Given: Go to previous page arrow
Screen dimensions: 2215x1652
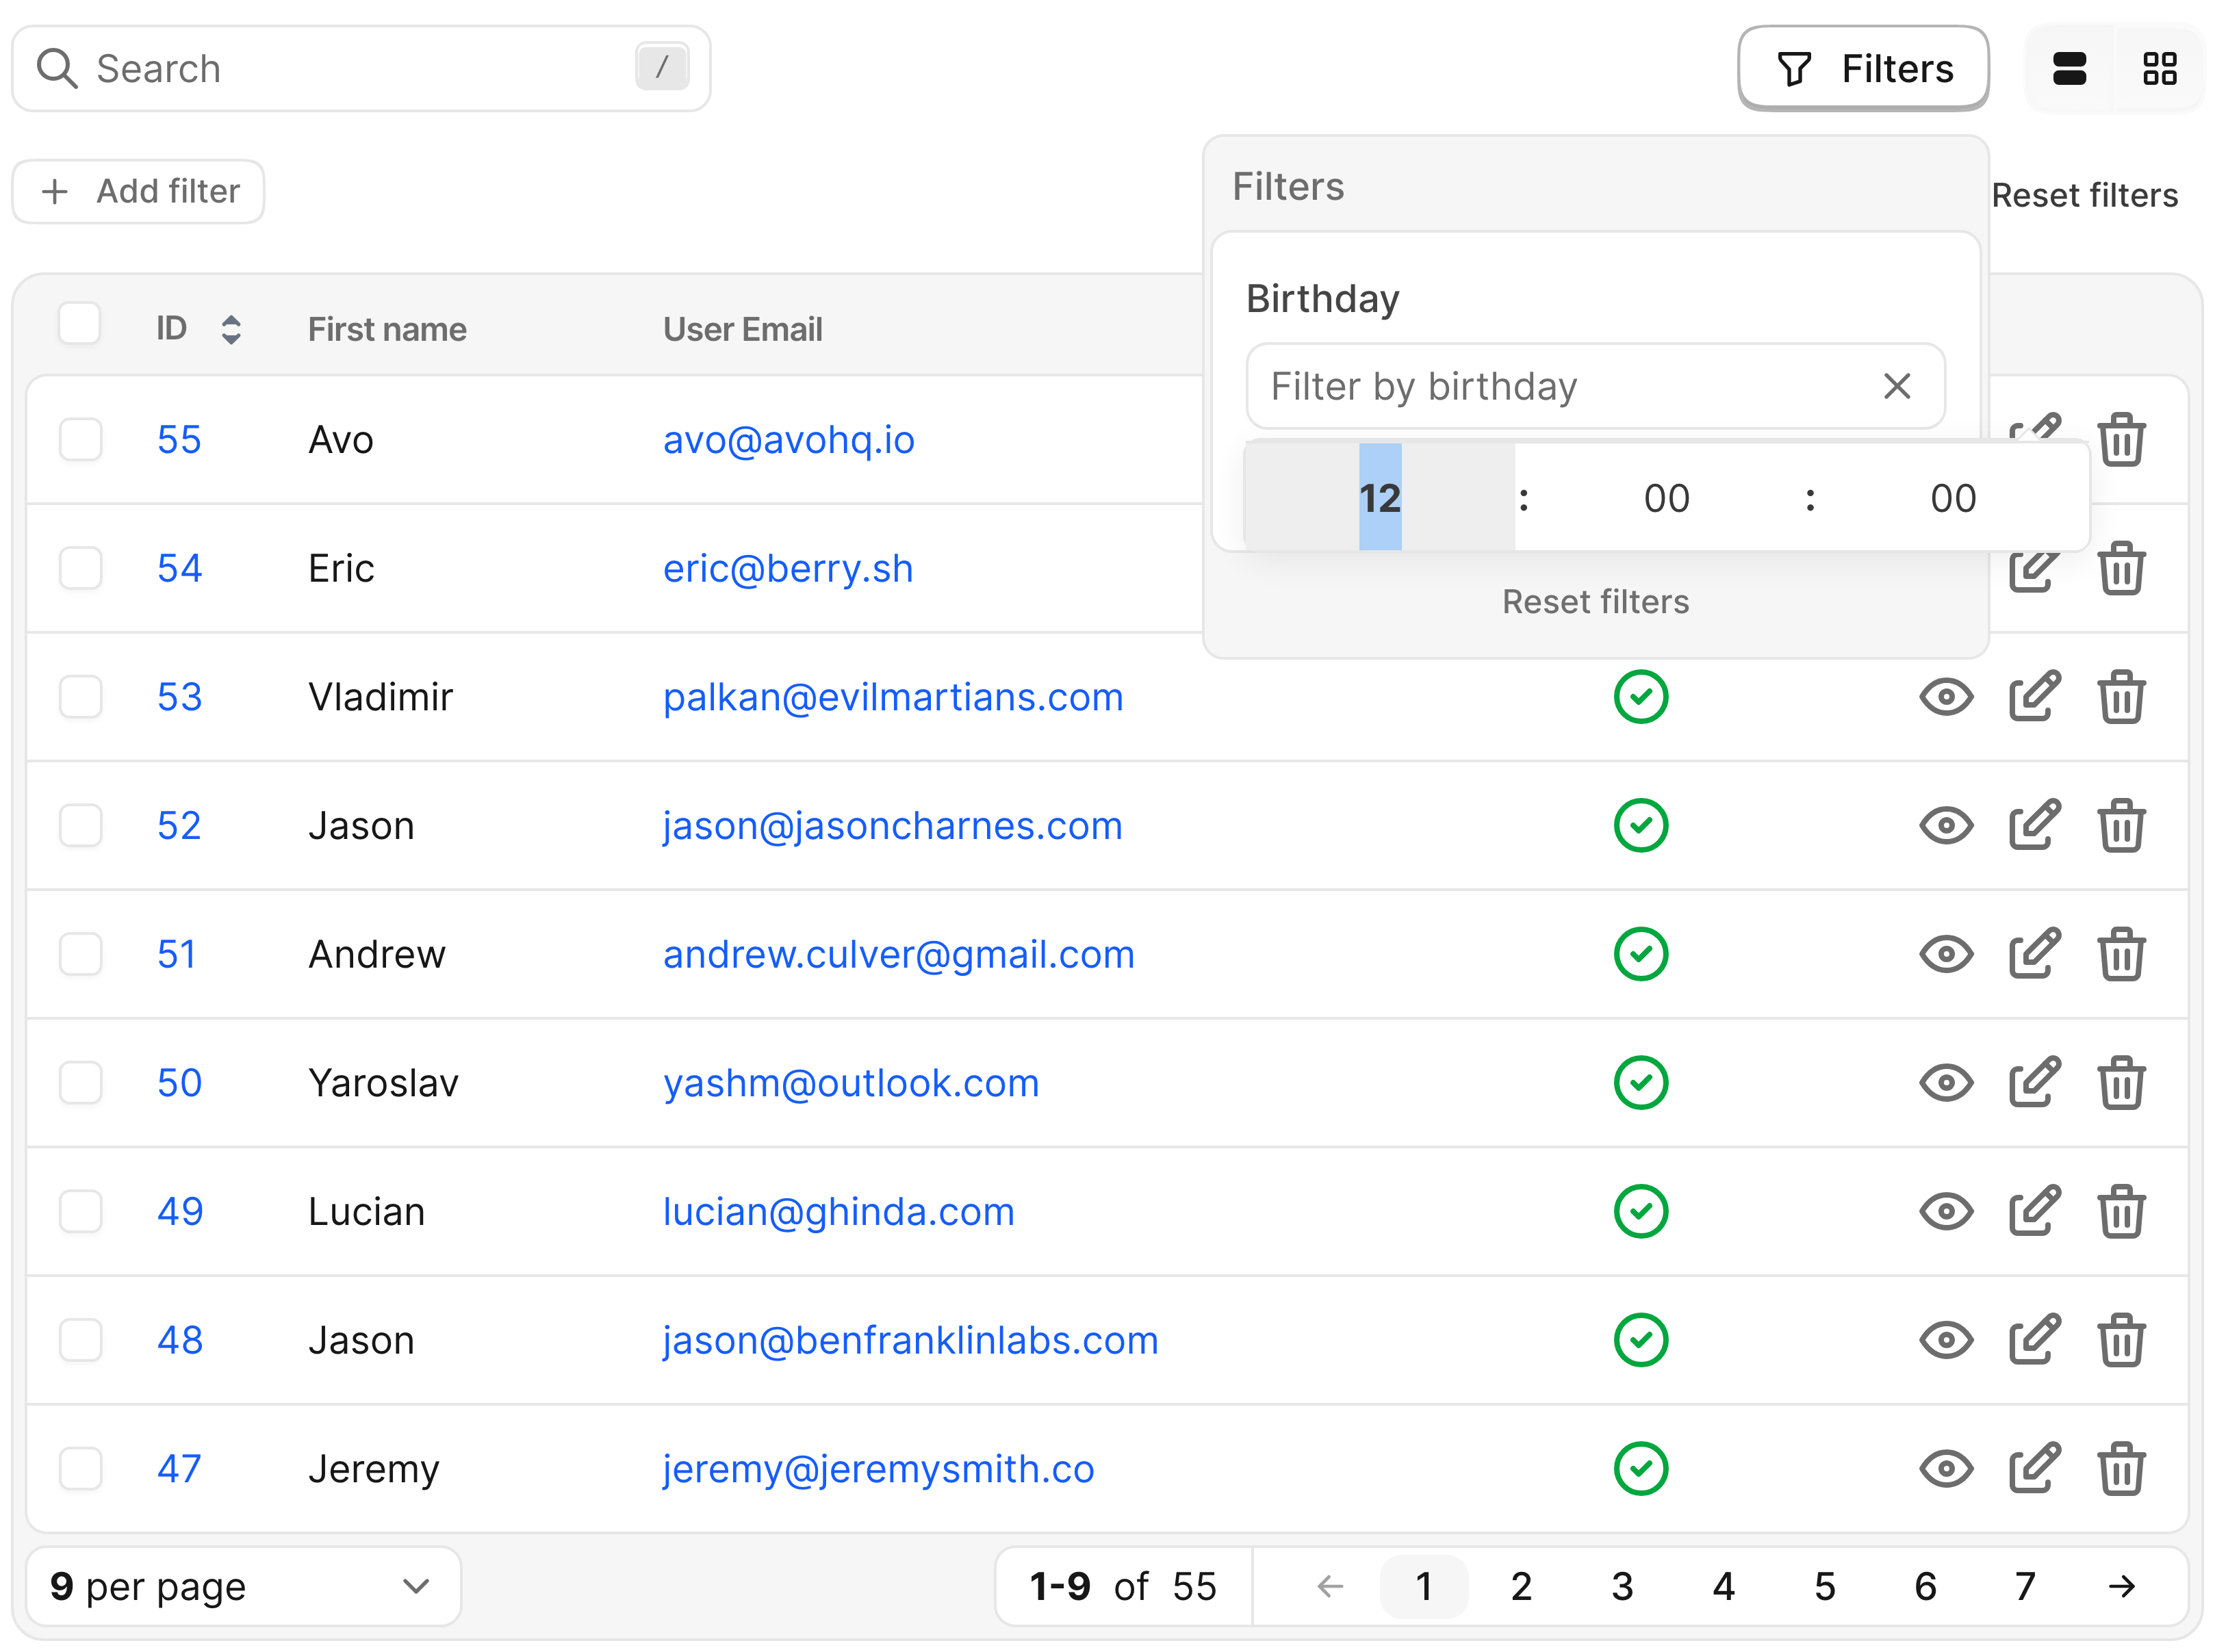Looking at the screenshot, I should [1330, 1587].
